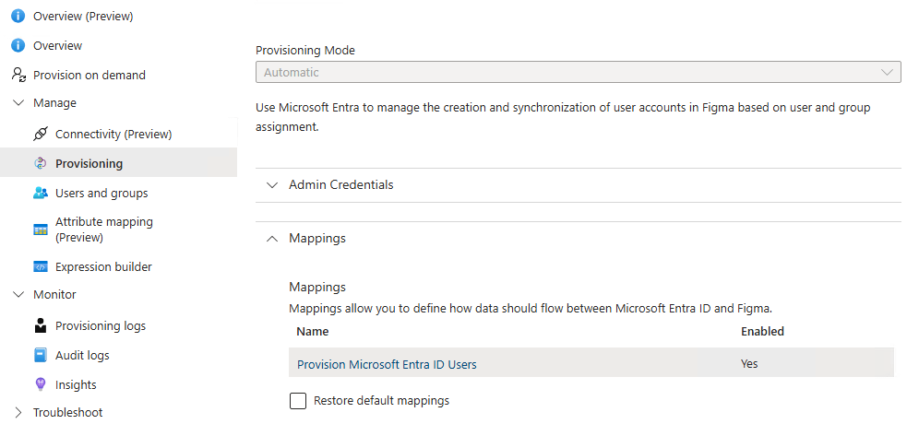Click the Expression builder code icon
907x424 pixels.
[x=41, y=266]
